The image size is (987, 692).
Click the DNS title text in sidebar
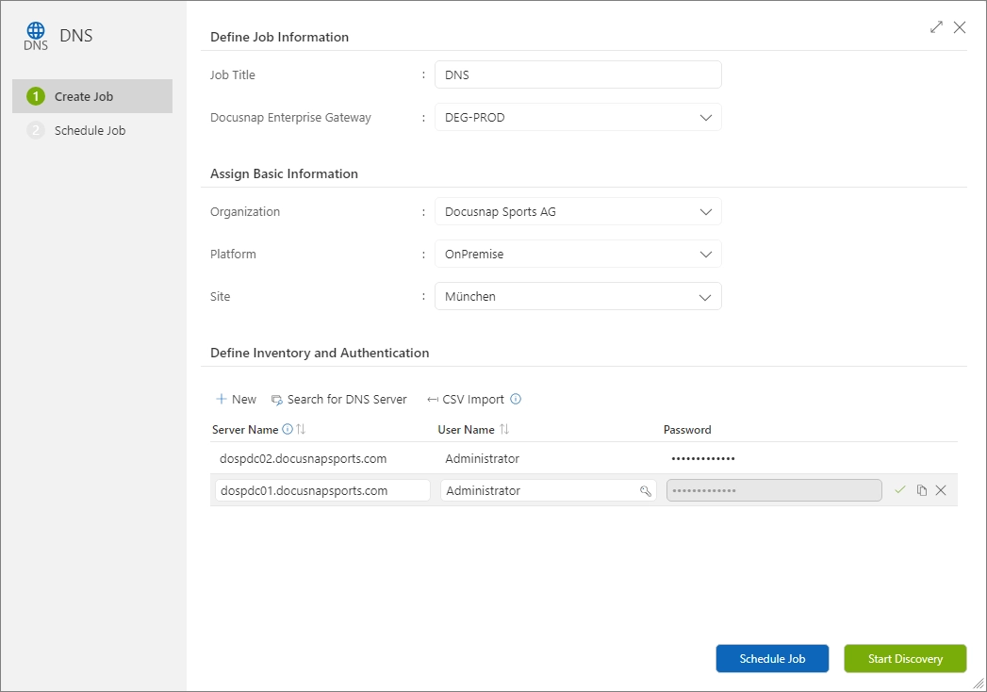pos(76,35)
